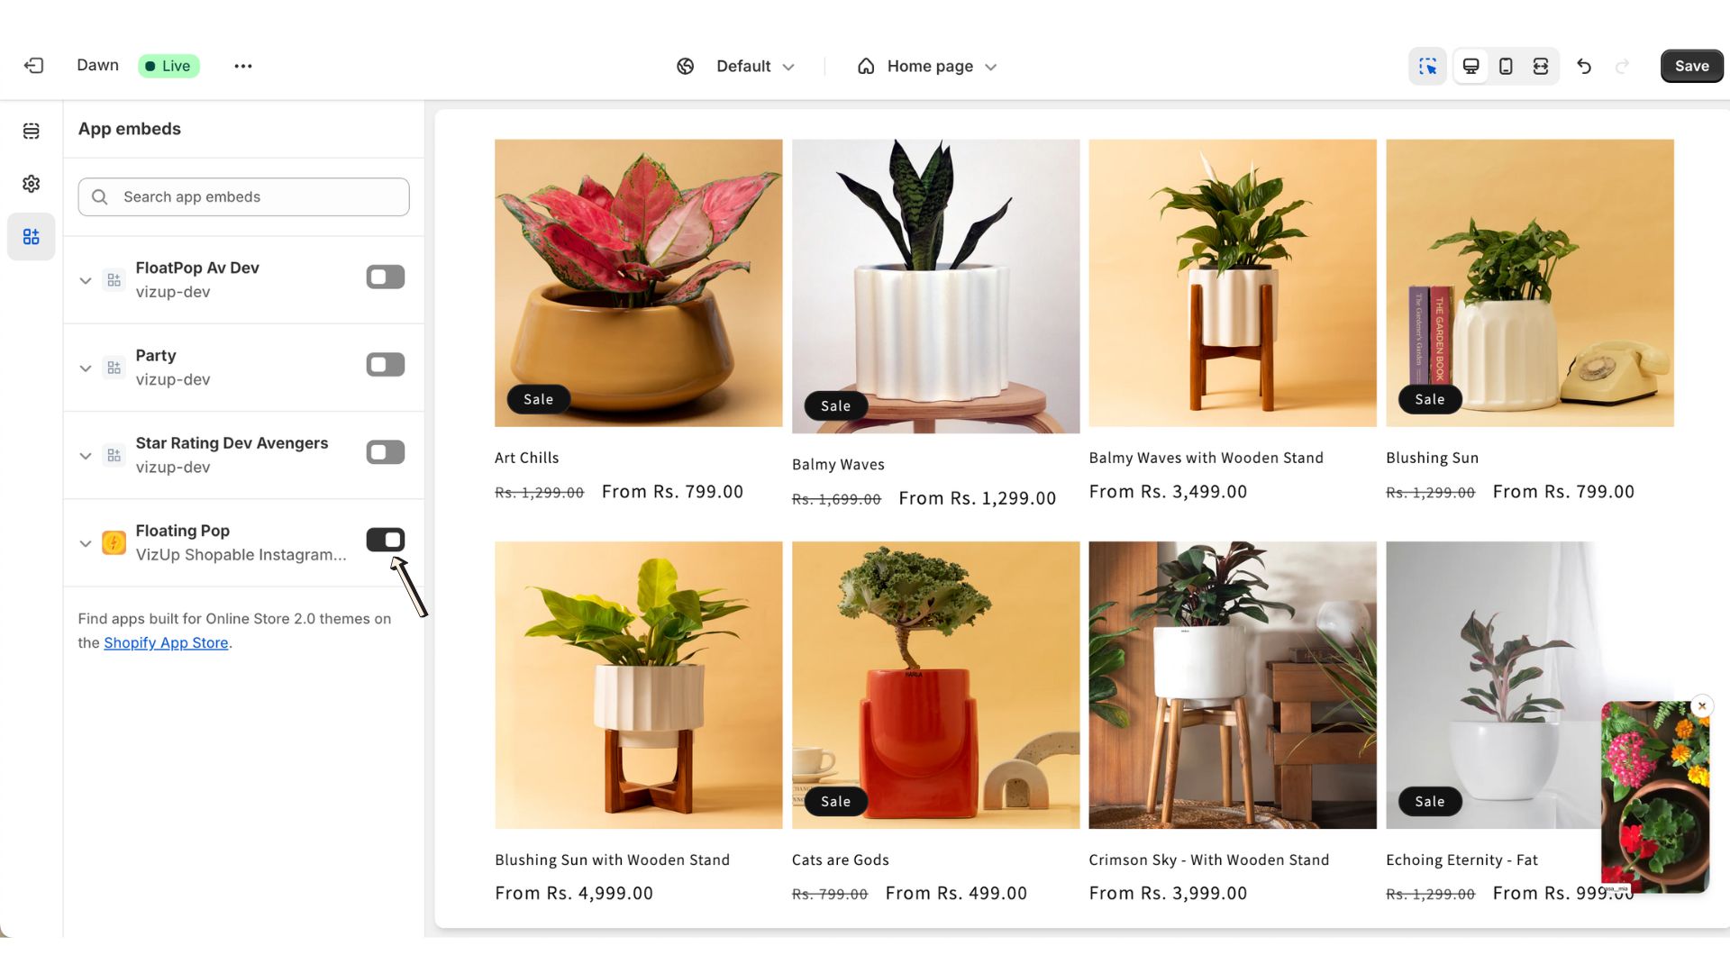Search app embeds input field
The width and height of the screenshot is (1730, 973).
[242, 196]
